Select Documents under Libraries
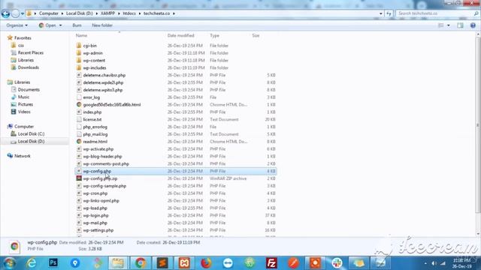This screenshot has height=270, width=481. click(x=29, y=90)
